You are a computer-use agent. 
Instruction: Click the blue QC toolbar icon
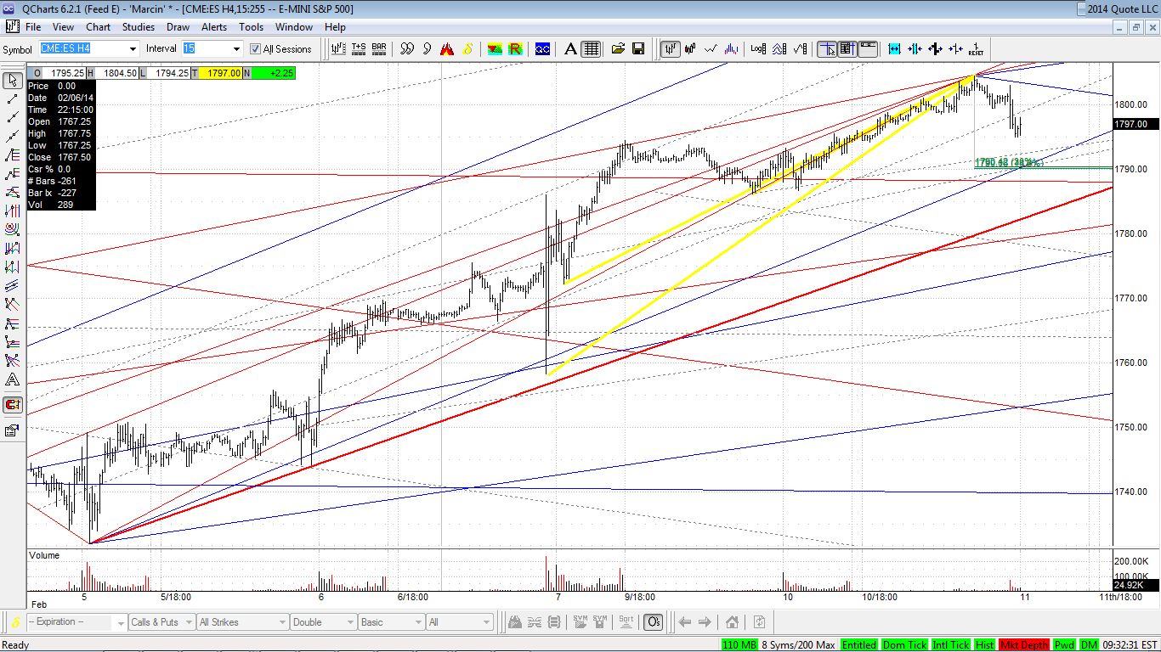pyautogui.click(x=542, y=49)
